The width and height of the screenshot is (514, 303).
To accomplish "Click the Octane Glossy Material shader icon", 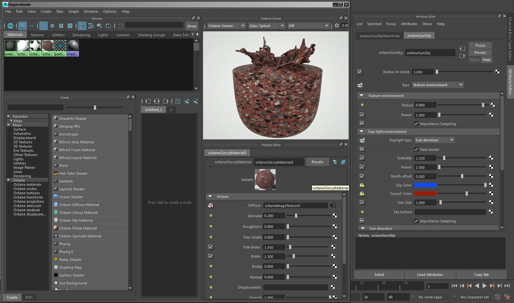I will (56, 213).
